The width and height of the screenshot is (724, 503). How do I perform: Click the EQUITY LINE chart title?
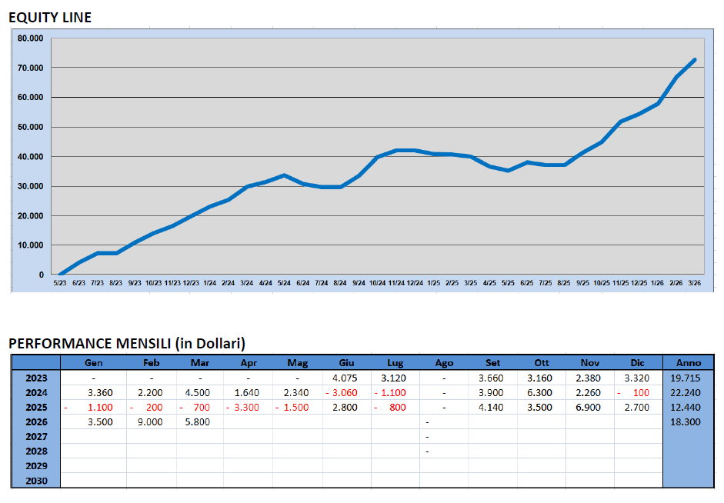50,17
